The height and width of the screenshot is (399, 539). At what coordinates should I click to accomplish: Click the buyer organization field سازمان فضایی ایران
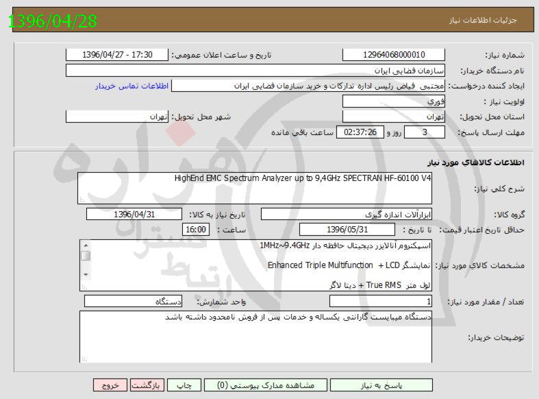pyautogui.click(x=255, y=71)
